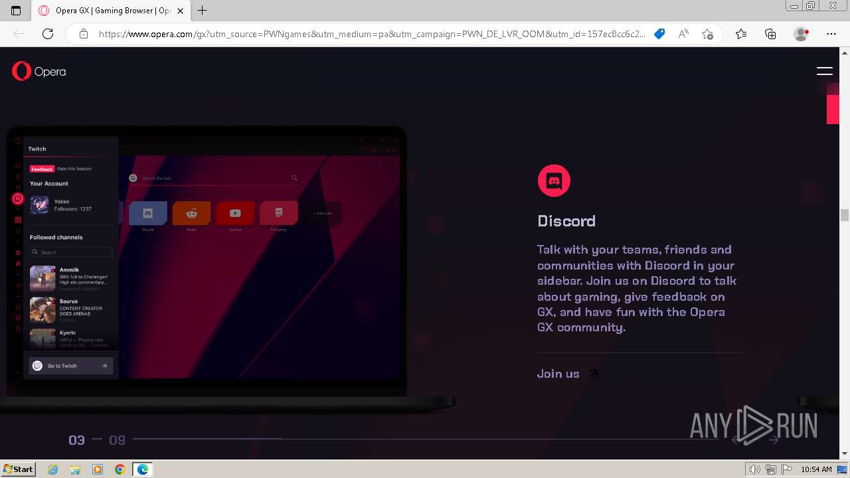View site security lock information
This screenshot has width=850, height=478.
pos(84,34)
